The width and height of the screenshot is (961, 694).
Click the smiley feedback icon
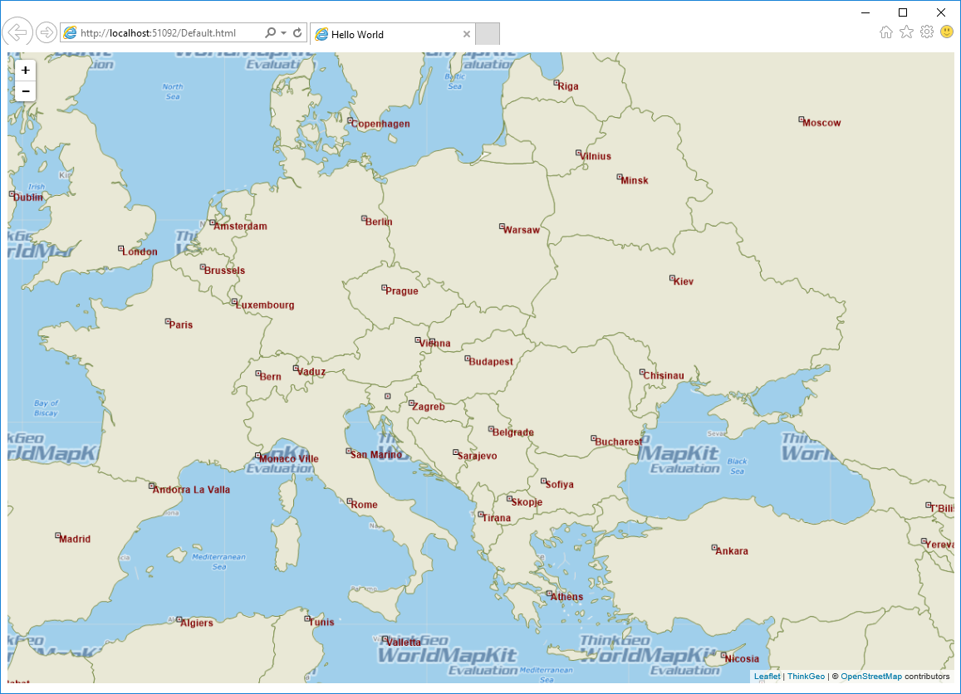(x=947, y=32)
